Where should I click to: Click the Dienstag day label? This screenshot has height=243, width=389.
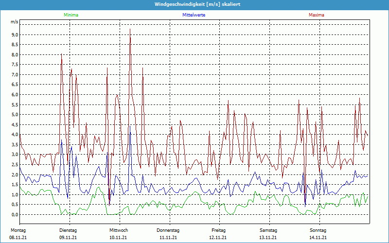[x=68, y=230]
